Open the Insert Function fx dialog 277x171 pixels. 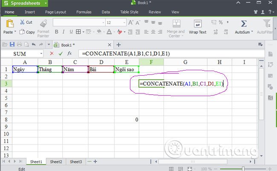[69, 53]
